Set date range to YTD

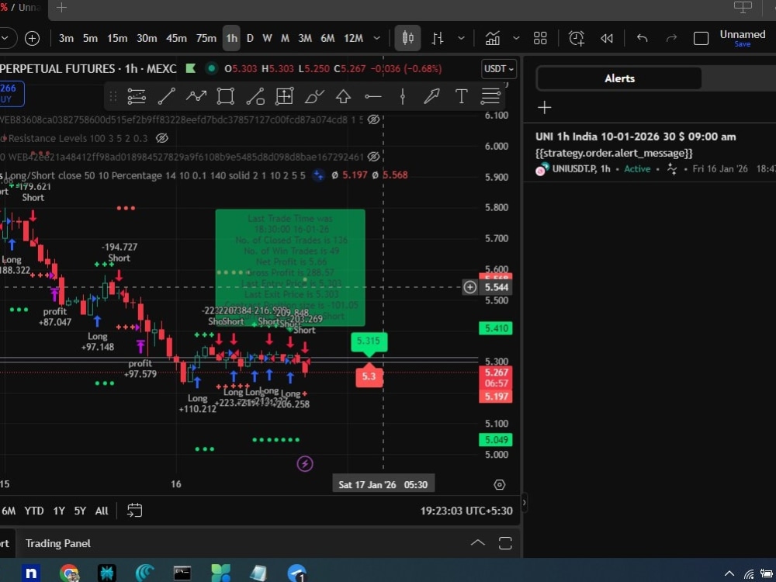click(x=34, y=511)
